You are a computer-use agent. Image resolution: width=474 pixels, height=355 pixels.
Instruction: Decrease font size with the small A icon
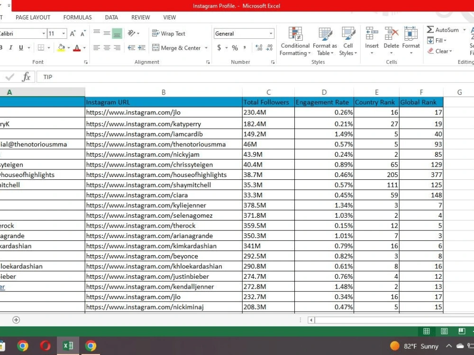[83, 34]
